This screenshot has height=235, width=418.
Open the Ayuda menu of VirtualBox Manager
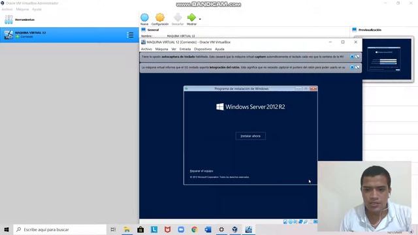[x=37, y=9]
